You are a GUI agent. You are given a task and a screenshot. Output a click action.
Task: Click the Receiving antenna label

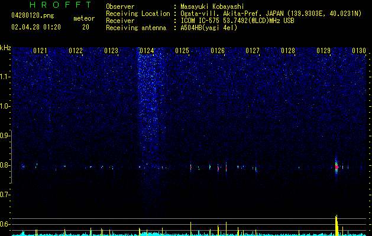pyautogui.click(x=136, y=28)
